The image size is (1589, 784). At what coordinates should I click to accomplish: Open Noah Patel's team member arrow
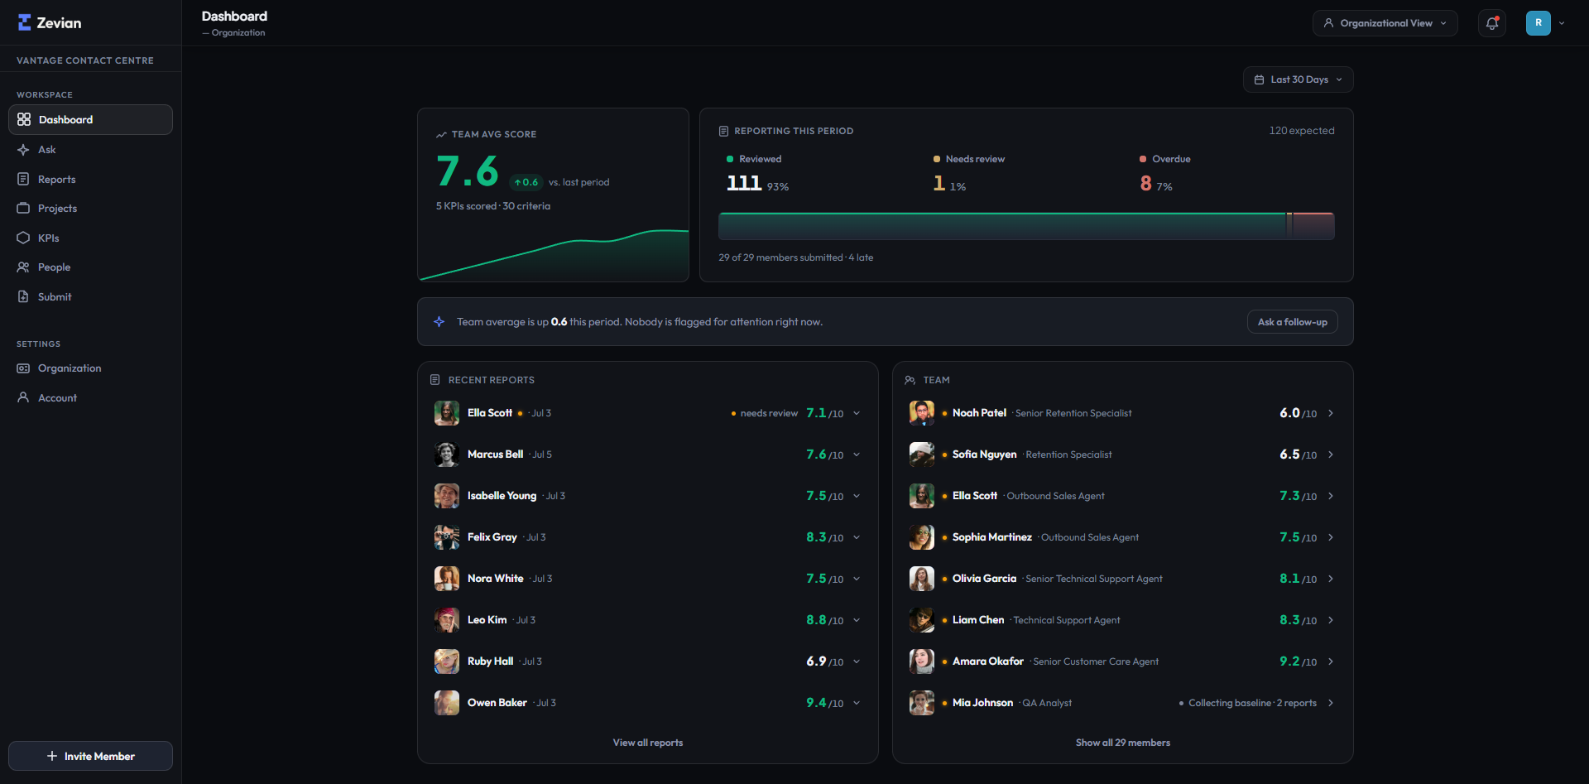point(1331,413)
